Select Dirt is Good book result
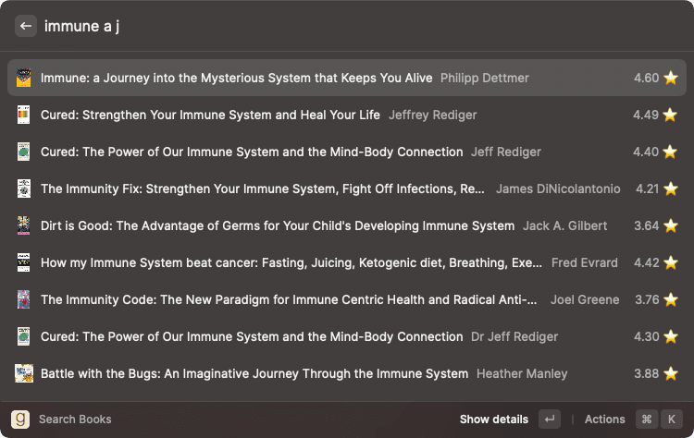 [x=347, y=225]
